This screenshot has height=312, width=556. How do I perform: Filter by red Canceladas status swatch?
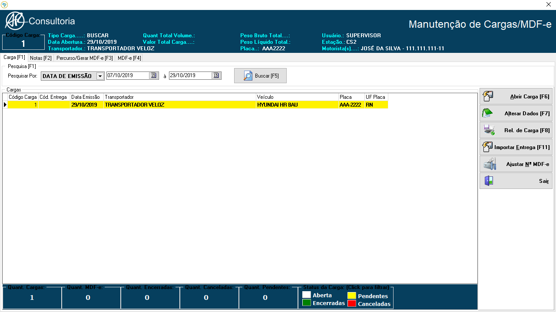pos(351,304)
